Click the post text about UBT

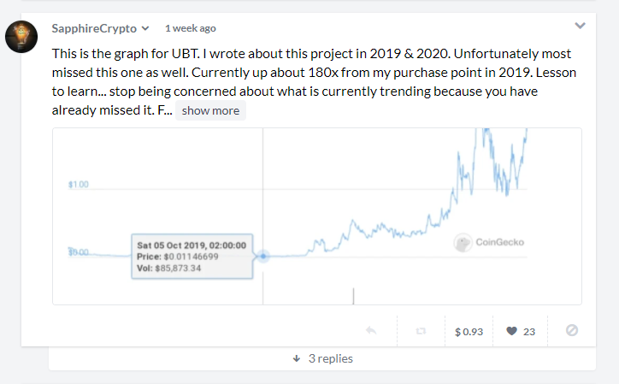pos(314,82)
